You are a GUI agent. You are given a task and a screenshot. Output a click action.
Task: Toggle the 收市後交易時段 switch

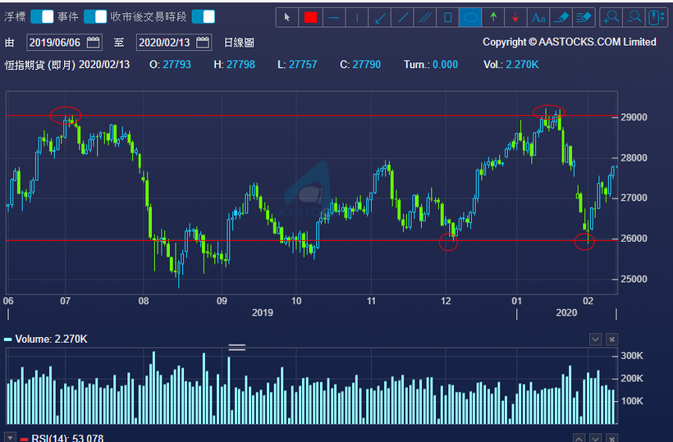pos(203,16)
